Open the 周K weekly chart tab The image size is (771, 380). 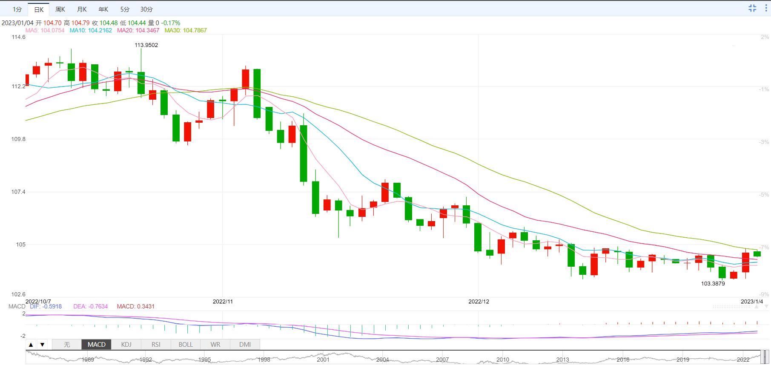pyautogui.click(x=60, y=9)
